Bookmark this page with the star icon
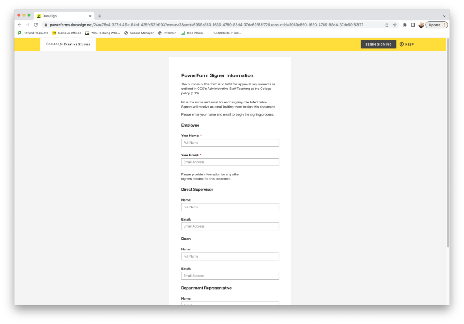The image size is (464, 324). point(395,25)
